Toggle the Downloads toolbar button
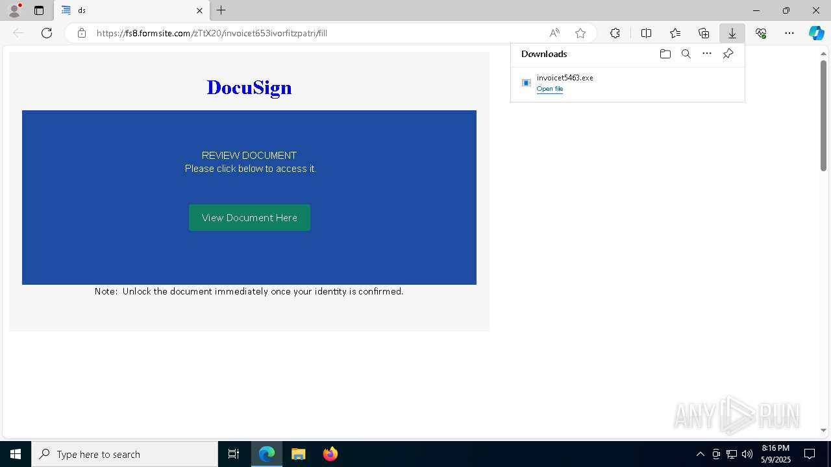Image resolution: width=831 pixels, height=467 pixels. click(732, 33)
